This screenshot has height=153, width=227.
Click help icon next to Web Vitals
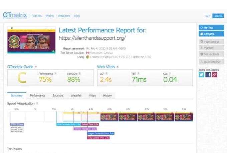[x=118, y=67]
